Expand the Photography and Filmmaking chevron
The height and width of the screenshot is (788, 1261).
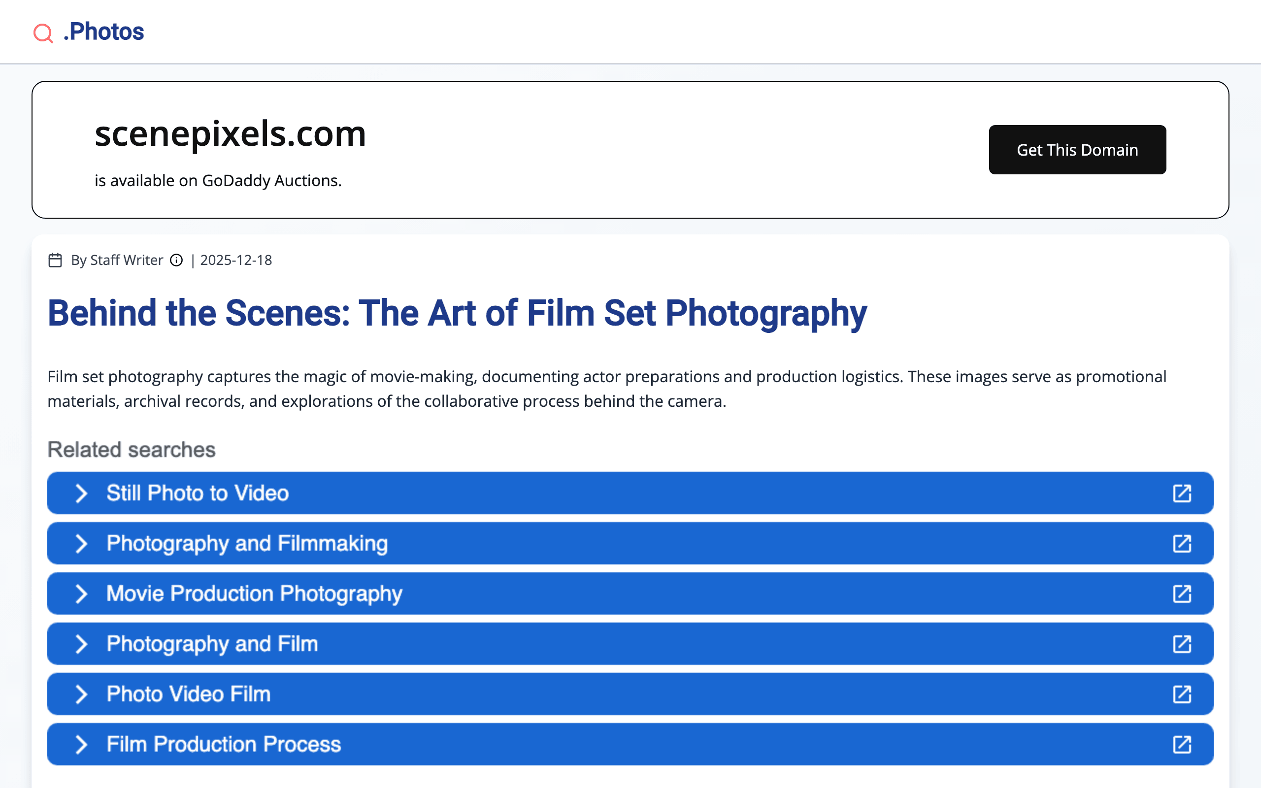(x=81, y=544)
